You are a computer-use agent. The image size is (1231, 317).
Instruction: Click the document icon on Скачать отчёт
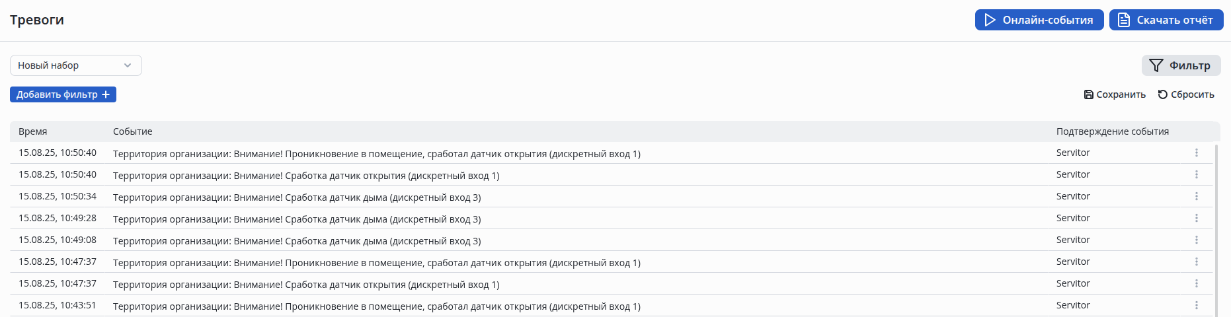click(x=1124, y=20)
